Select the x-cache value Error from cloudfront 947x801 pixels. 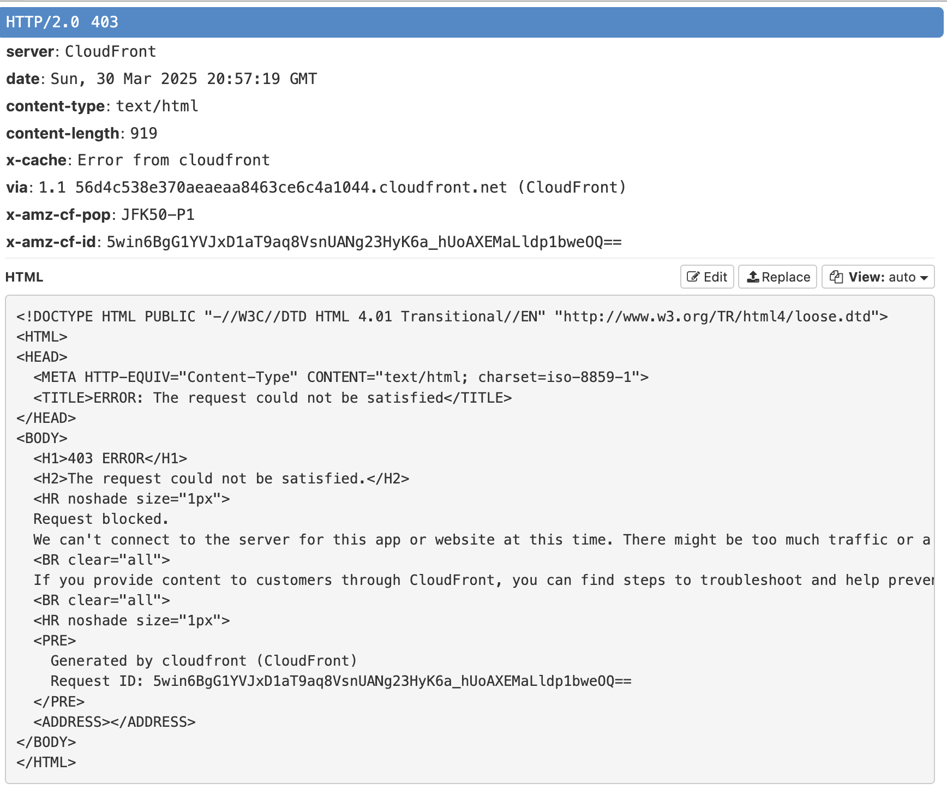173,160
